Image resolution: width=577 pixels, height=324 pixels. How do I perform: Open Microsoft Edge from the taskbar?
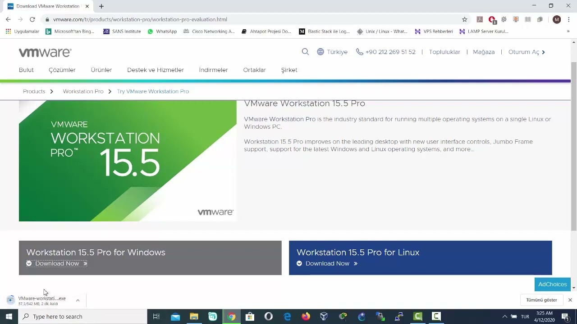coord(287,316)
